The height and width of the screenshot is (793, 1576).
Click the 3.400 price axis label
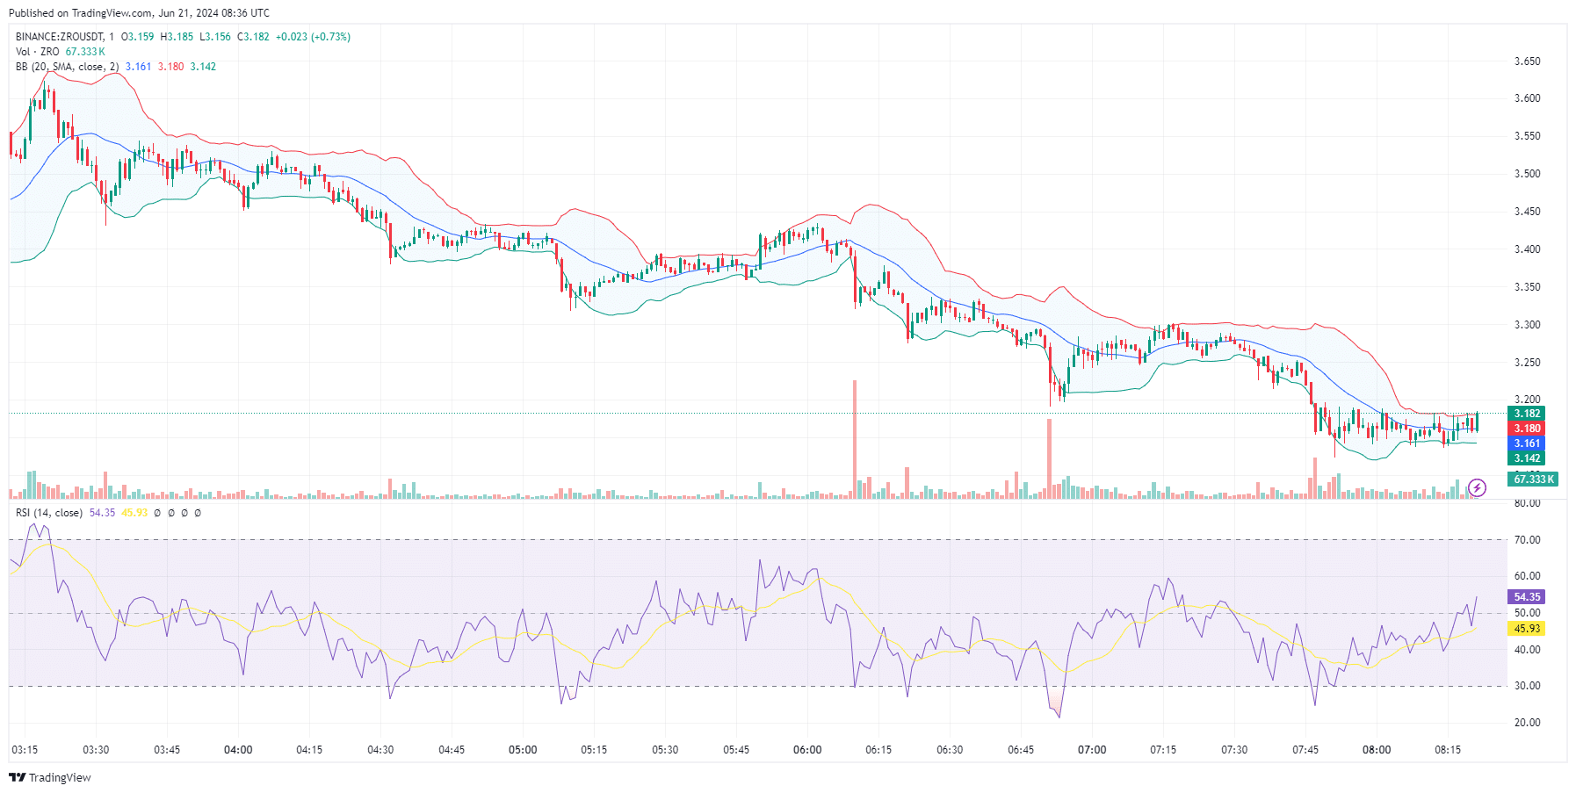pos(1527,249)
